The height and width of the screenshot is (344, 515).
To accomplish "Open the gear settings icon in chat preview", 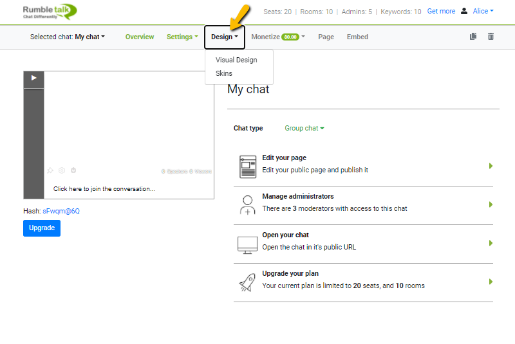I will coord(62,170).
